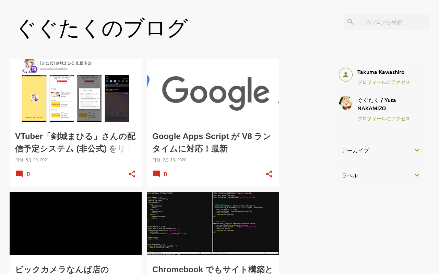Viewport: 439px width, 274px height.
Task: Open Takuma Kawashiro profile name
Action: click(381, 72)
